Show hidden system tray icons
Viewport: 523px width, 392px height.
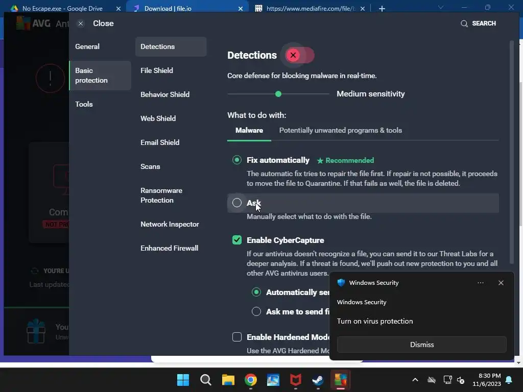(x=415, y=380)
